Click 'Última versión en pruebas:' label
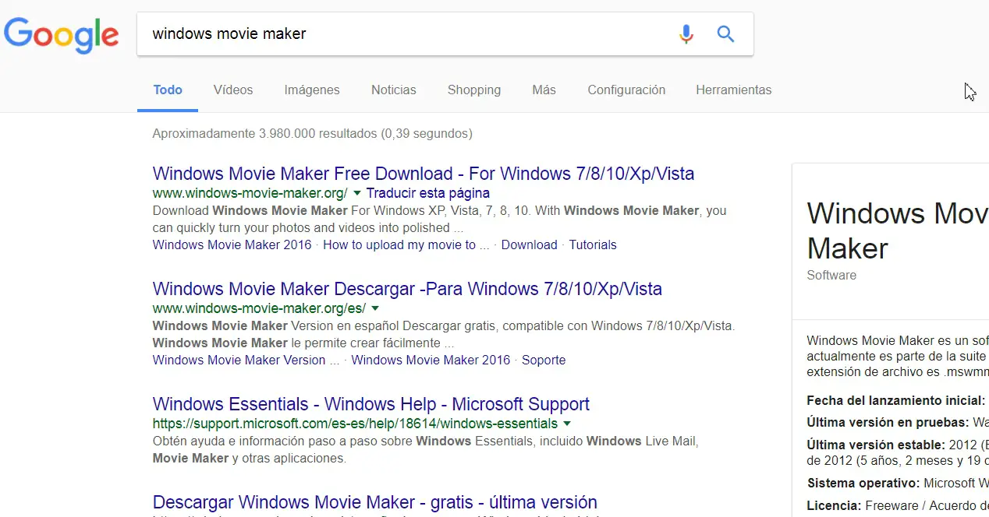 [888, 422]
